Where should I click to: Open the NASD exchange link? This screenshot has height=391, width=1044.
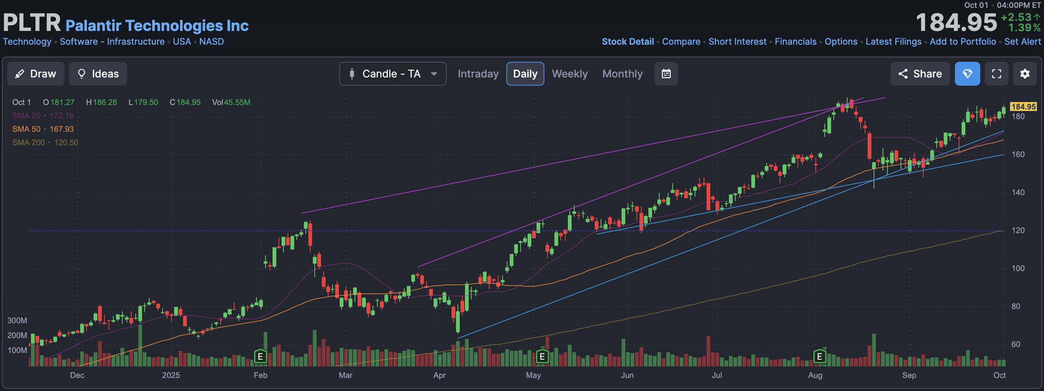tap(211, 42)
